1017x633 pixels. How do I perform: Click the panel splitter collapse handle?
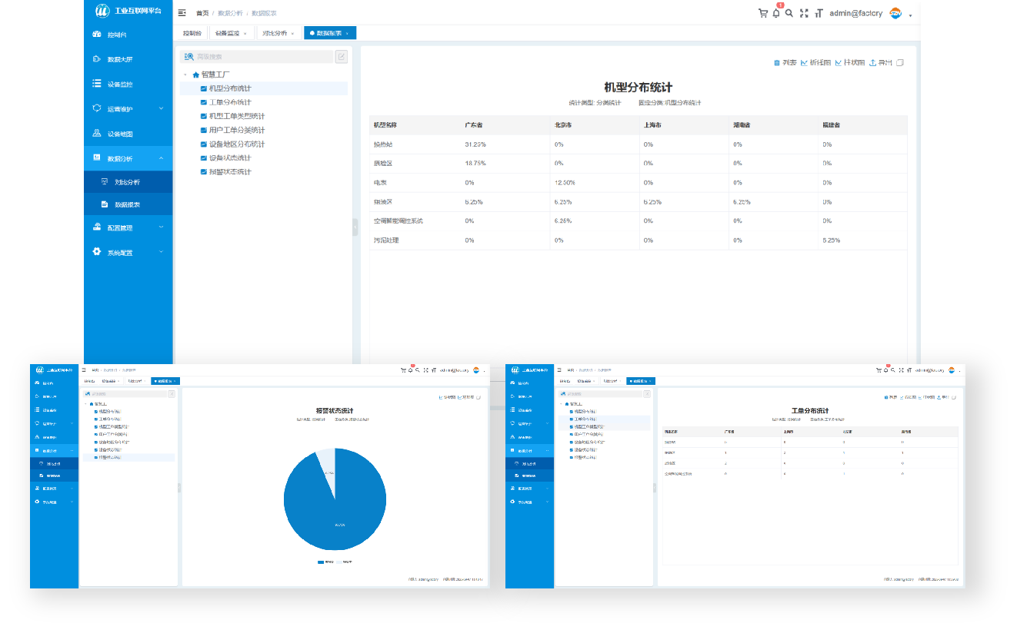point(355,227)
